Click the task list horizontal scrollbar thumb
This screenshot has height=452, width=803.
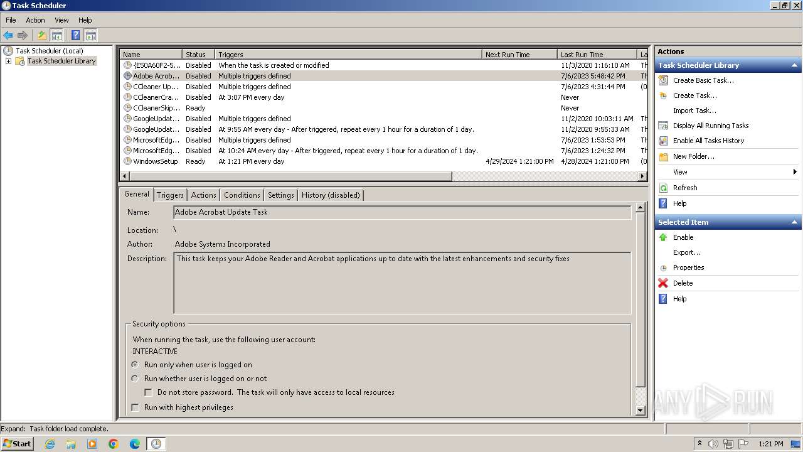pos(290,176)
